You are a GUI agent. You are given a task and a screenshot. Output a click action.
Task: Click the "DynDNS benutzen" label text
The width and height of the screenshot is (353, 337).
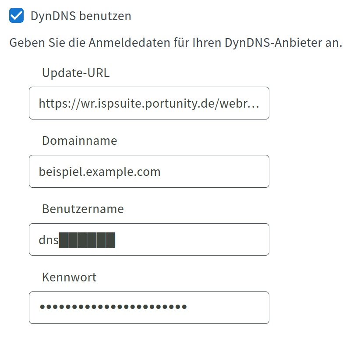coord(81,16)
